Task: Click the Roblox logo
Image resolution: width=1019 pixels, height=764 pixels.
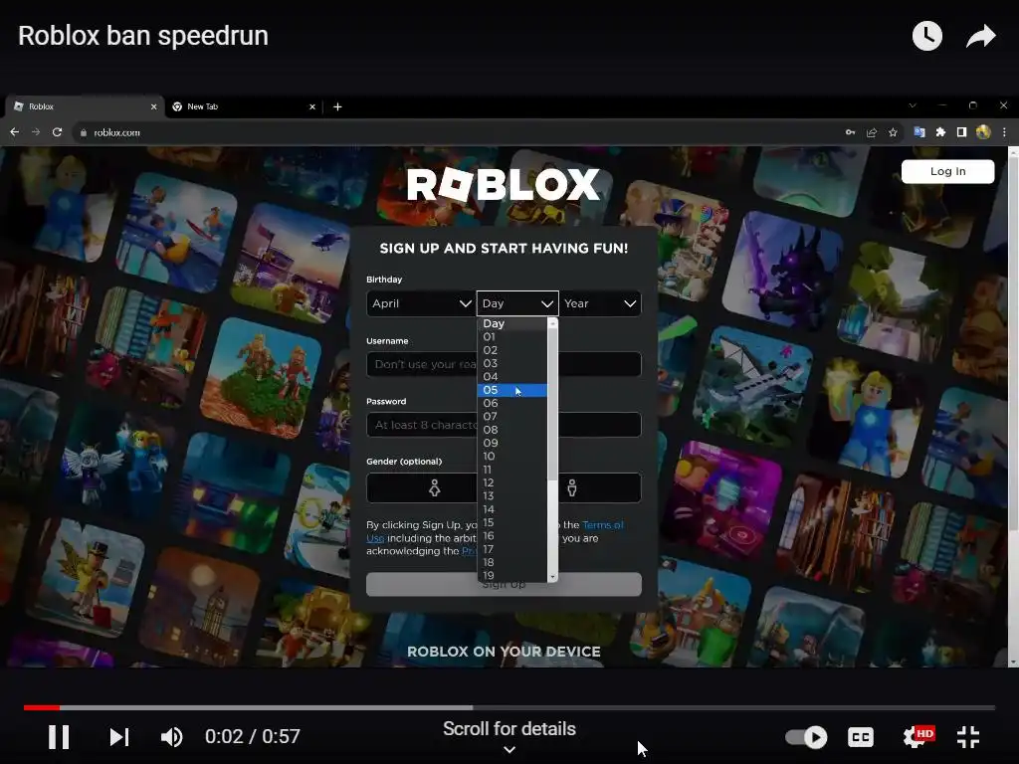Action: 503,185
